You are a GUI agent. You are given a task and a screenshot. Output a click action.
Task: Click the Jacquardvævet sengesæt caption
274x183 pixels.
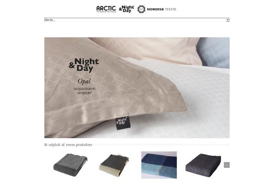[84, 91]
